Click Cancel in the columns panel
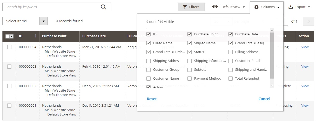317x122 pixels. pos(264,99)
